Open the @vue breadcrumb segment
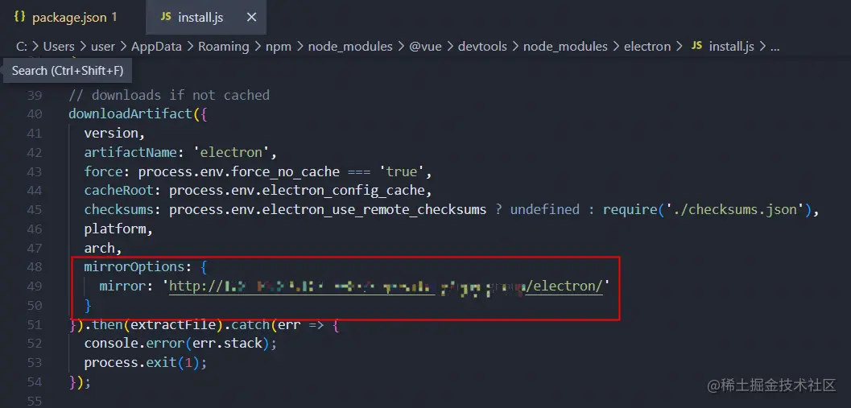This screenshot has width=851, height=408. (425, 47)
